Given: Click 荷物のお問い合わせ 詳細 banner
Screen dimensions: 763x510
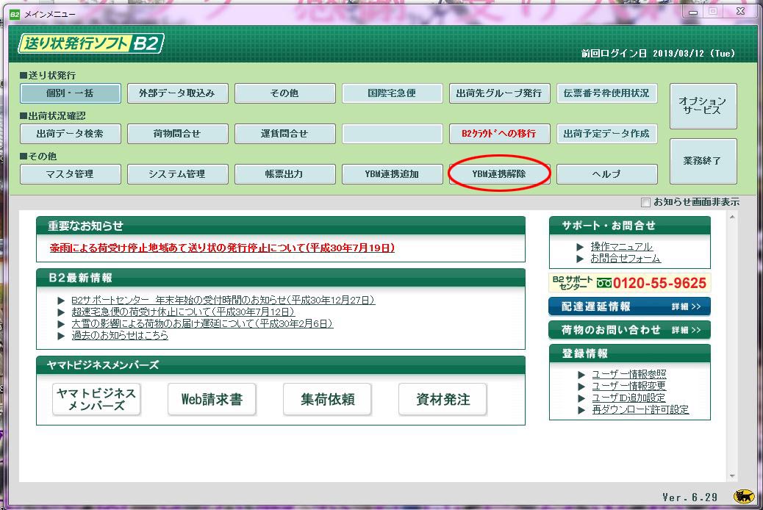Looking at the screenshot, I should click(630, 330).
